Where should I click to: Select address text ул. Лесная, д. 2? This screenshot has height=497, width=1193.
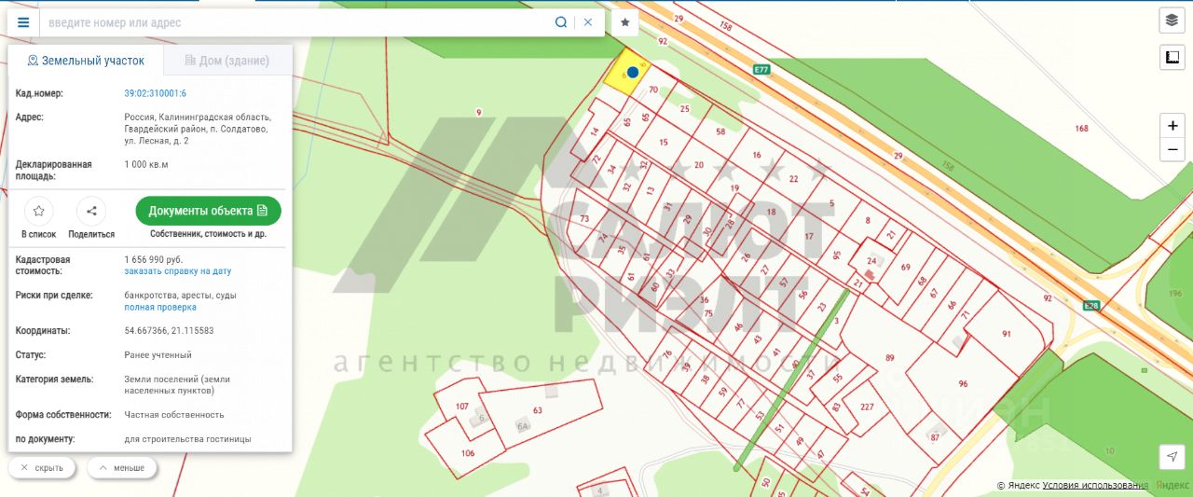[157, 141]
